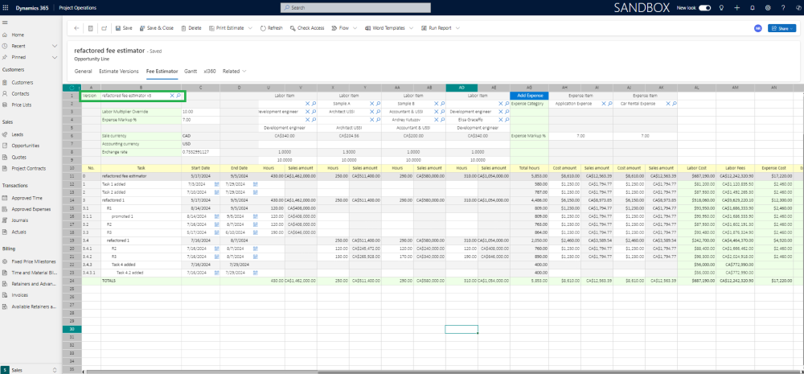804x374 pixels.
Task: Click the Share button
Action: click(780, 28)
